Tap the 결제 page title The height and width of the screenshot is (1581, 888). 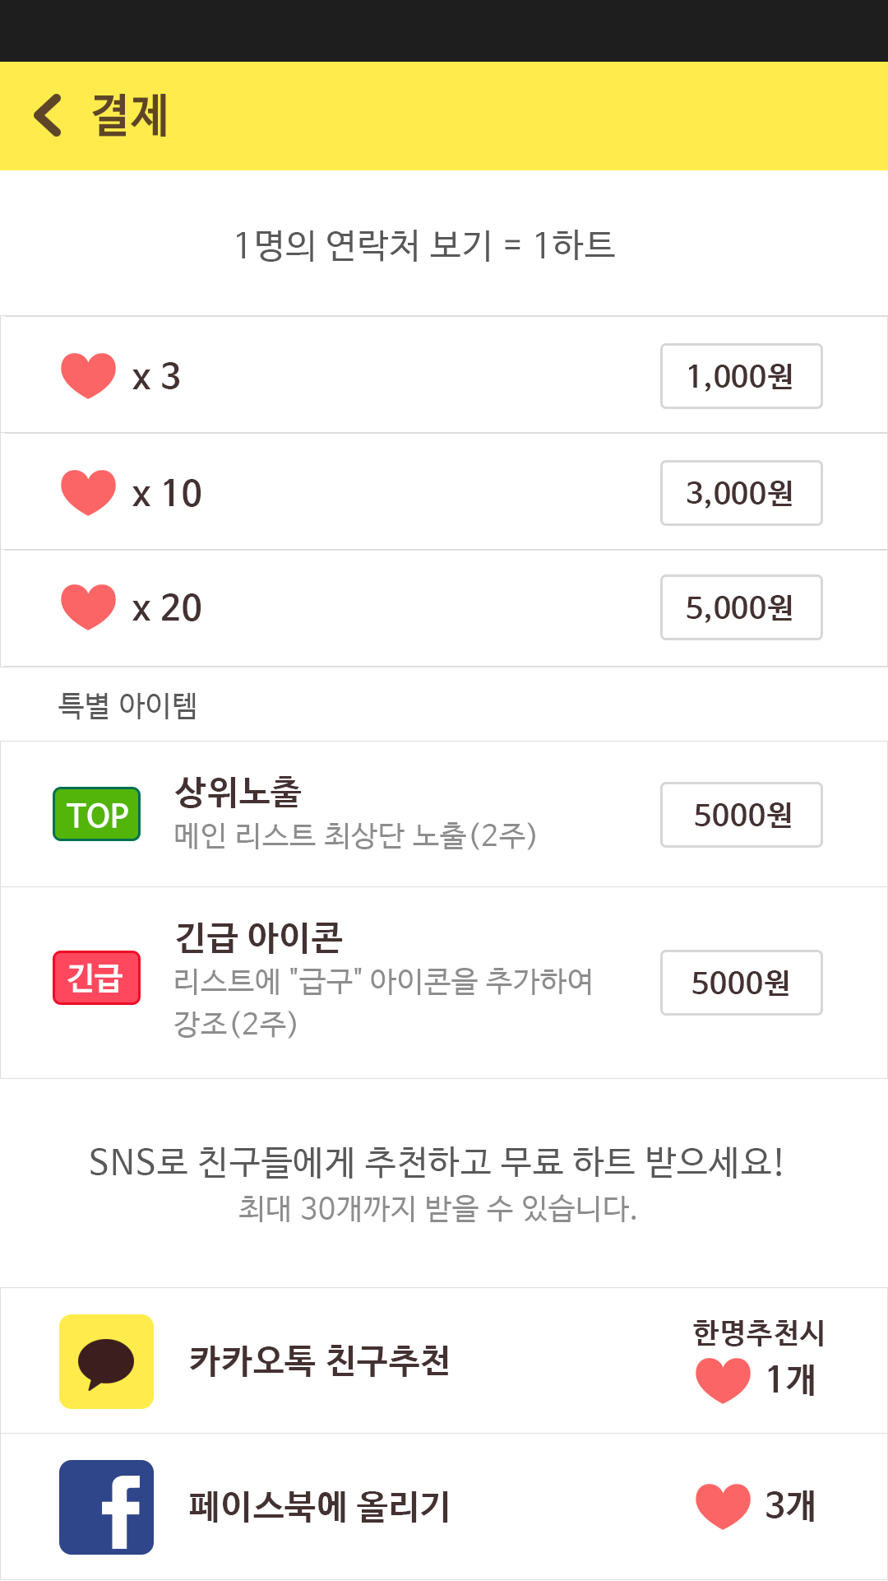(130, 115)
